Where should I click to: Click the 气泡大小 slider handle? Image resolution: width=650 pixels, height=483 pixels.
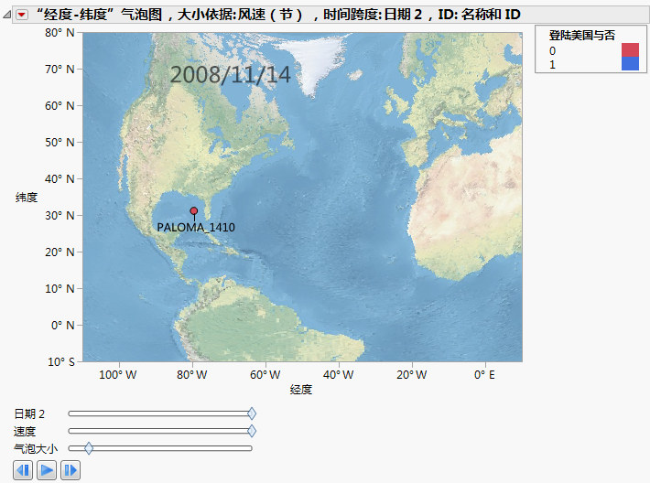tap(89, 448)
